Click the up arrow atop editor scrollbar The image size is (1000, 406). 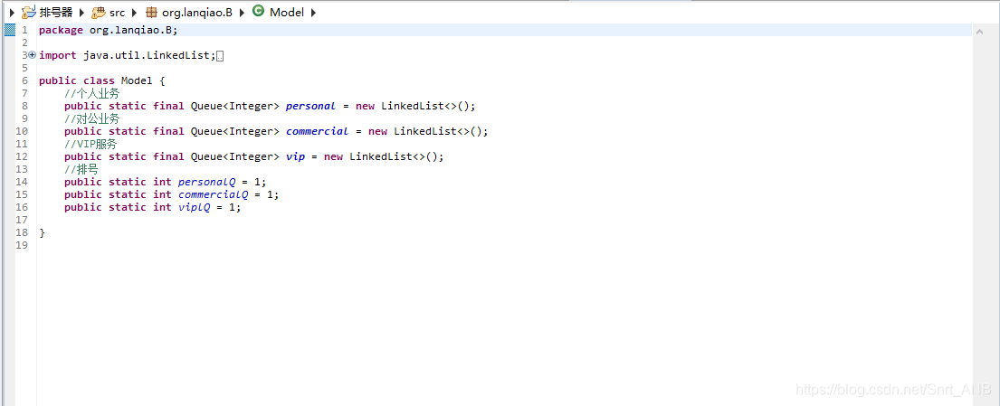(978, 31)
